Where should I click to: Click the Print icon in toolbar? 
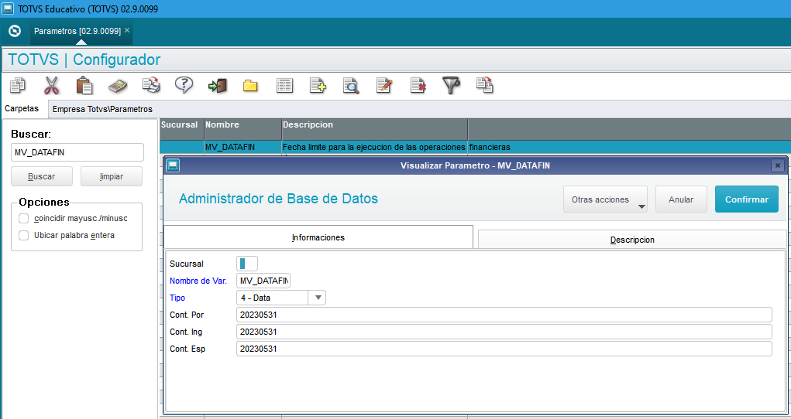(151, 86)
